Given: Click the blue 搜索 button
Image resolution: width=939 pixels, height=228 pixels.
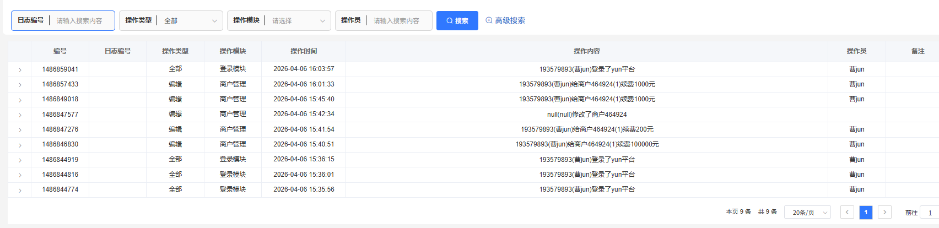Looking at the screenshot, I should [x=457, y=20].
